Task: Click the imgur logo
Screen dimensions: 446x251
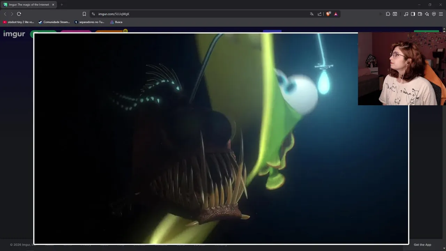Action: [14, 34]
